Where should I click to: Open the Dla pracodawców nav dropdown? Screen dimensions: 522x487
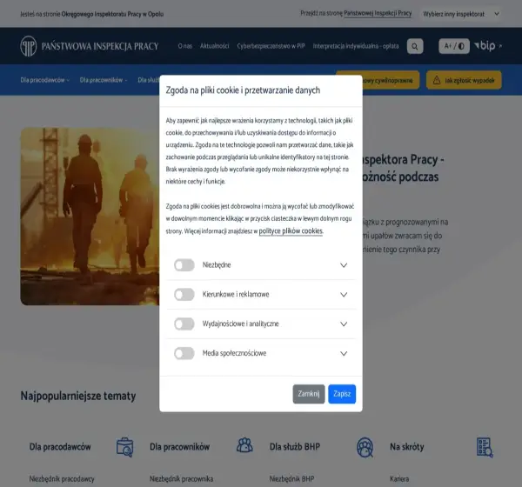click(45, 80)
